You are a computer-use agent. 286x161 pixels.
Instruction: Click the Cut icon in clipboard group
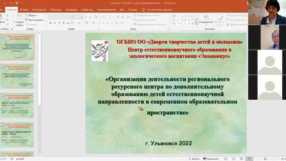7,15
